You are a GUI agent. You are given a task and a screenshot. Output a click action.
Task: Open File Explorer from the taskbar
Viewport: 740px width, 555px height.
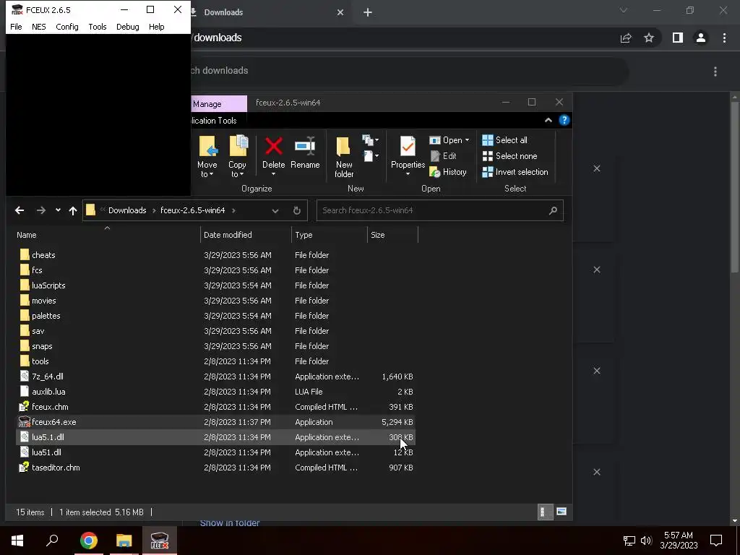tap(124, 541)
